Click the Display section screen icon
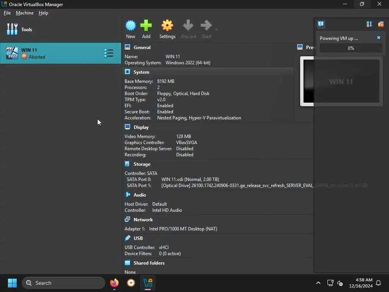 click(128, 127)
